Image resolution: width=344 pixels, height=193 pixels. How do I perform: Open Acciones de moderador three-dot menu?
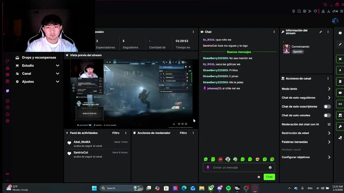[193, 133]
